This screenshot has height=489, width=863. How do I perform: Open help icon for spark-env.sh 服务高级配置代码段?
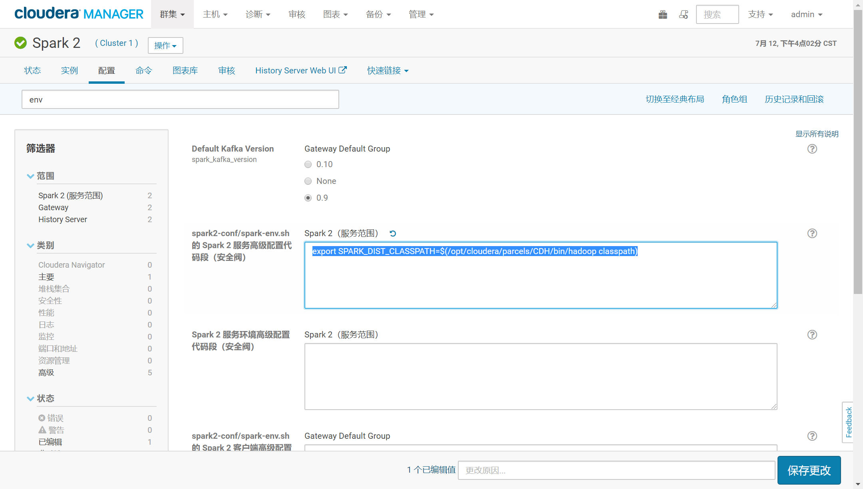click(812, 233)
